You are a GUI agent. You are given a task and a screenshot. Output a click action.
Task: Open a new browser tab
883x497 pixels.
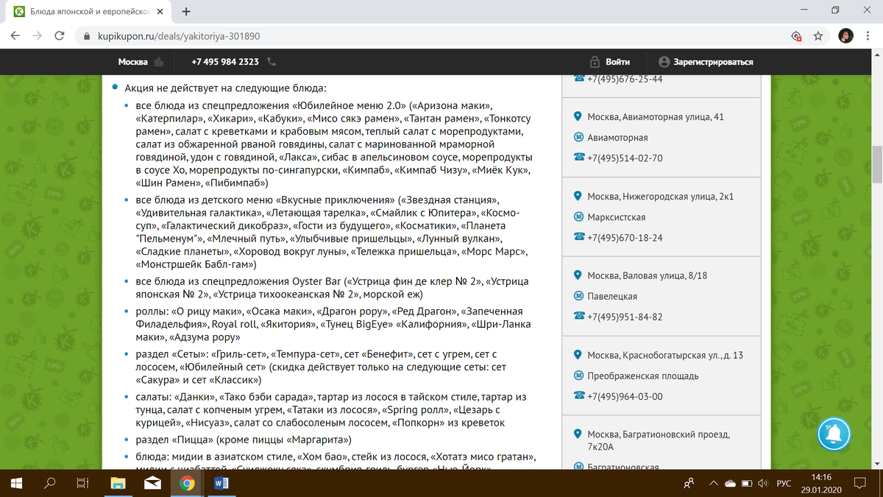(x=186, y=11)
